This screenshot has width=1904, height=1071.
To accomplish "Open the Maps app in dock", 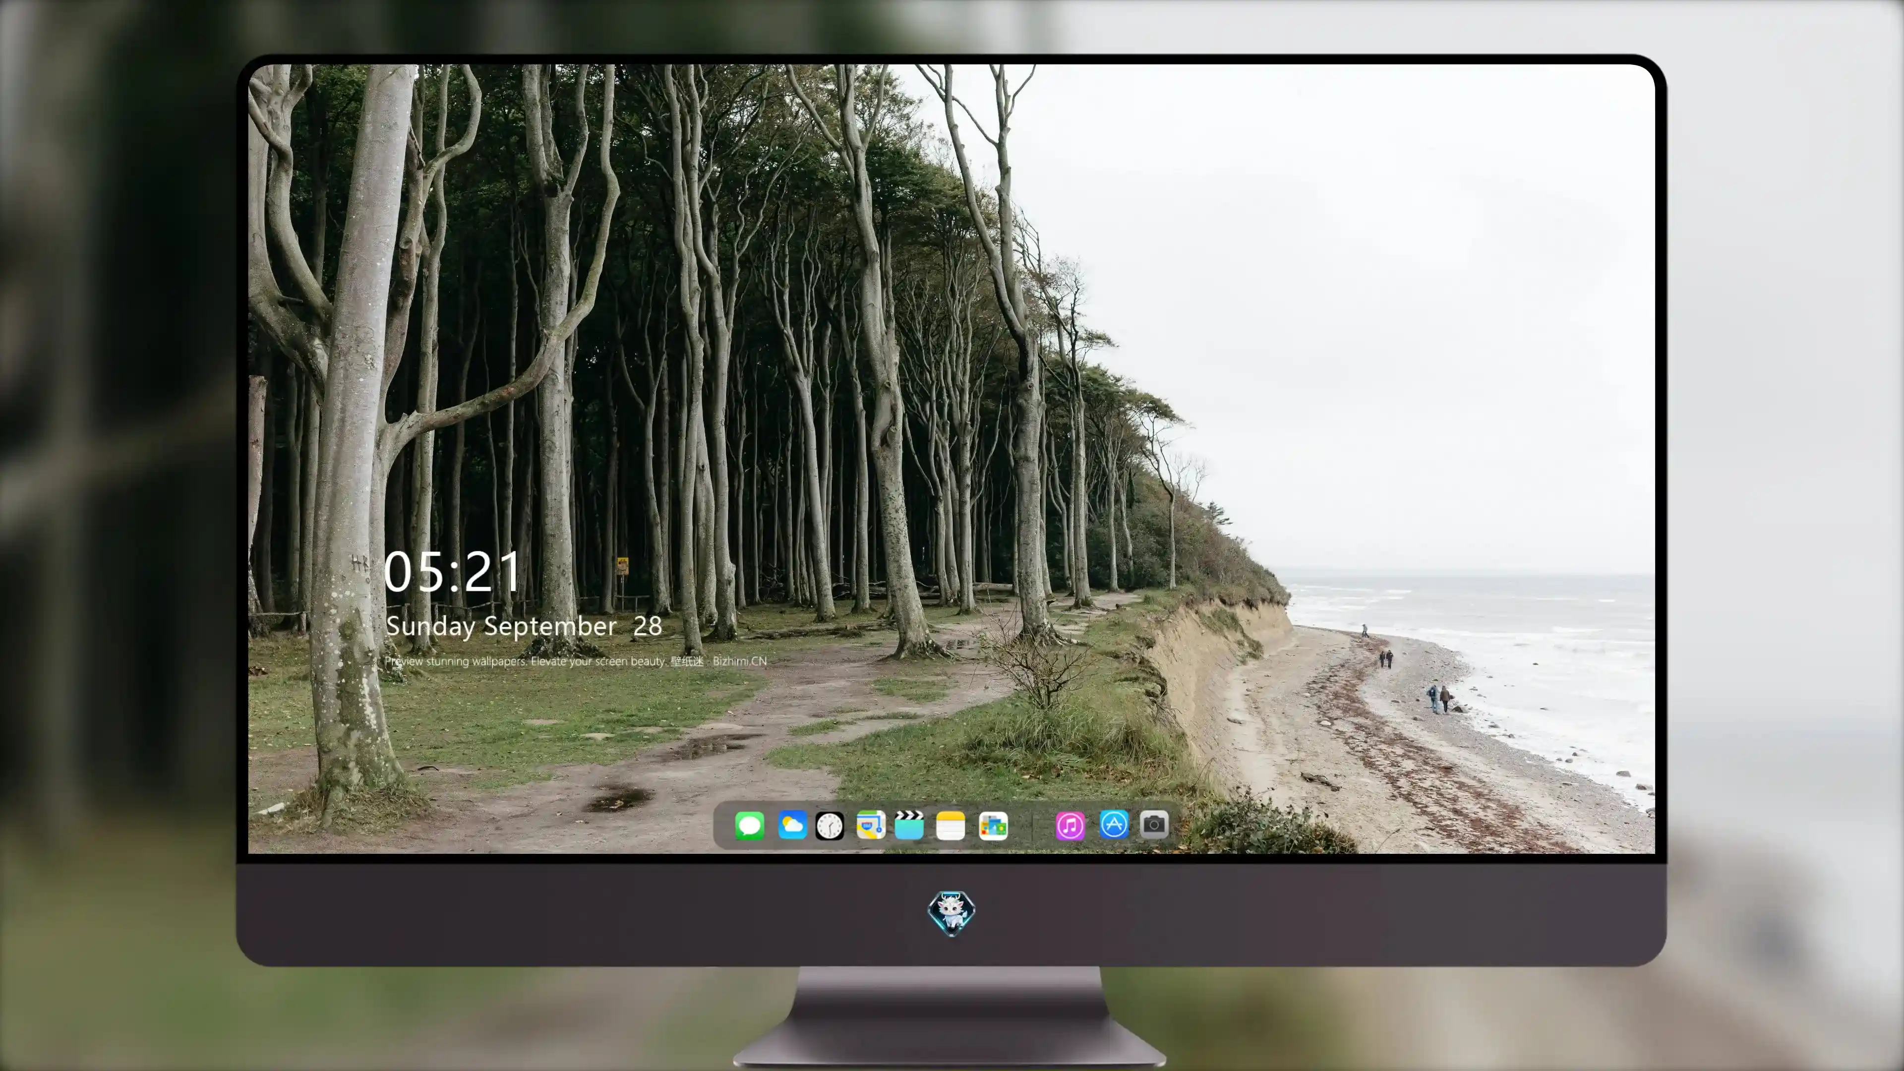I will click(x=871, y=825).
